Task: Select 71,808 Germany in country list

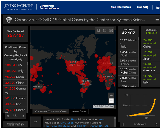Action: [x=15, y=90]
